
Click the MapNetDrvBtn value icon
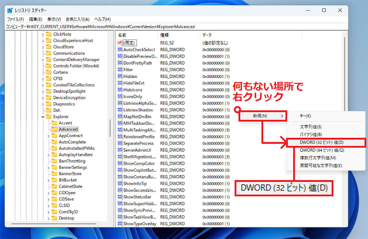(120, 117)
